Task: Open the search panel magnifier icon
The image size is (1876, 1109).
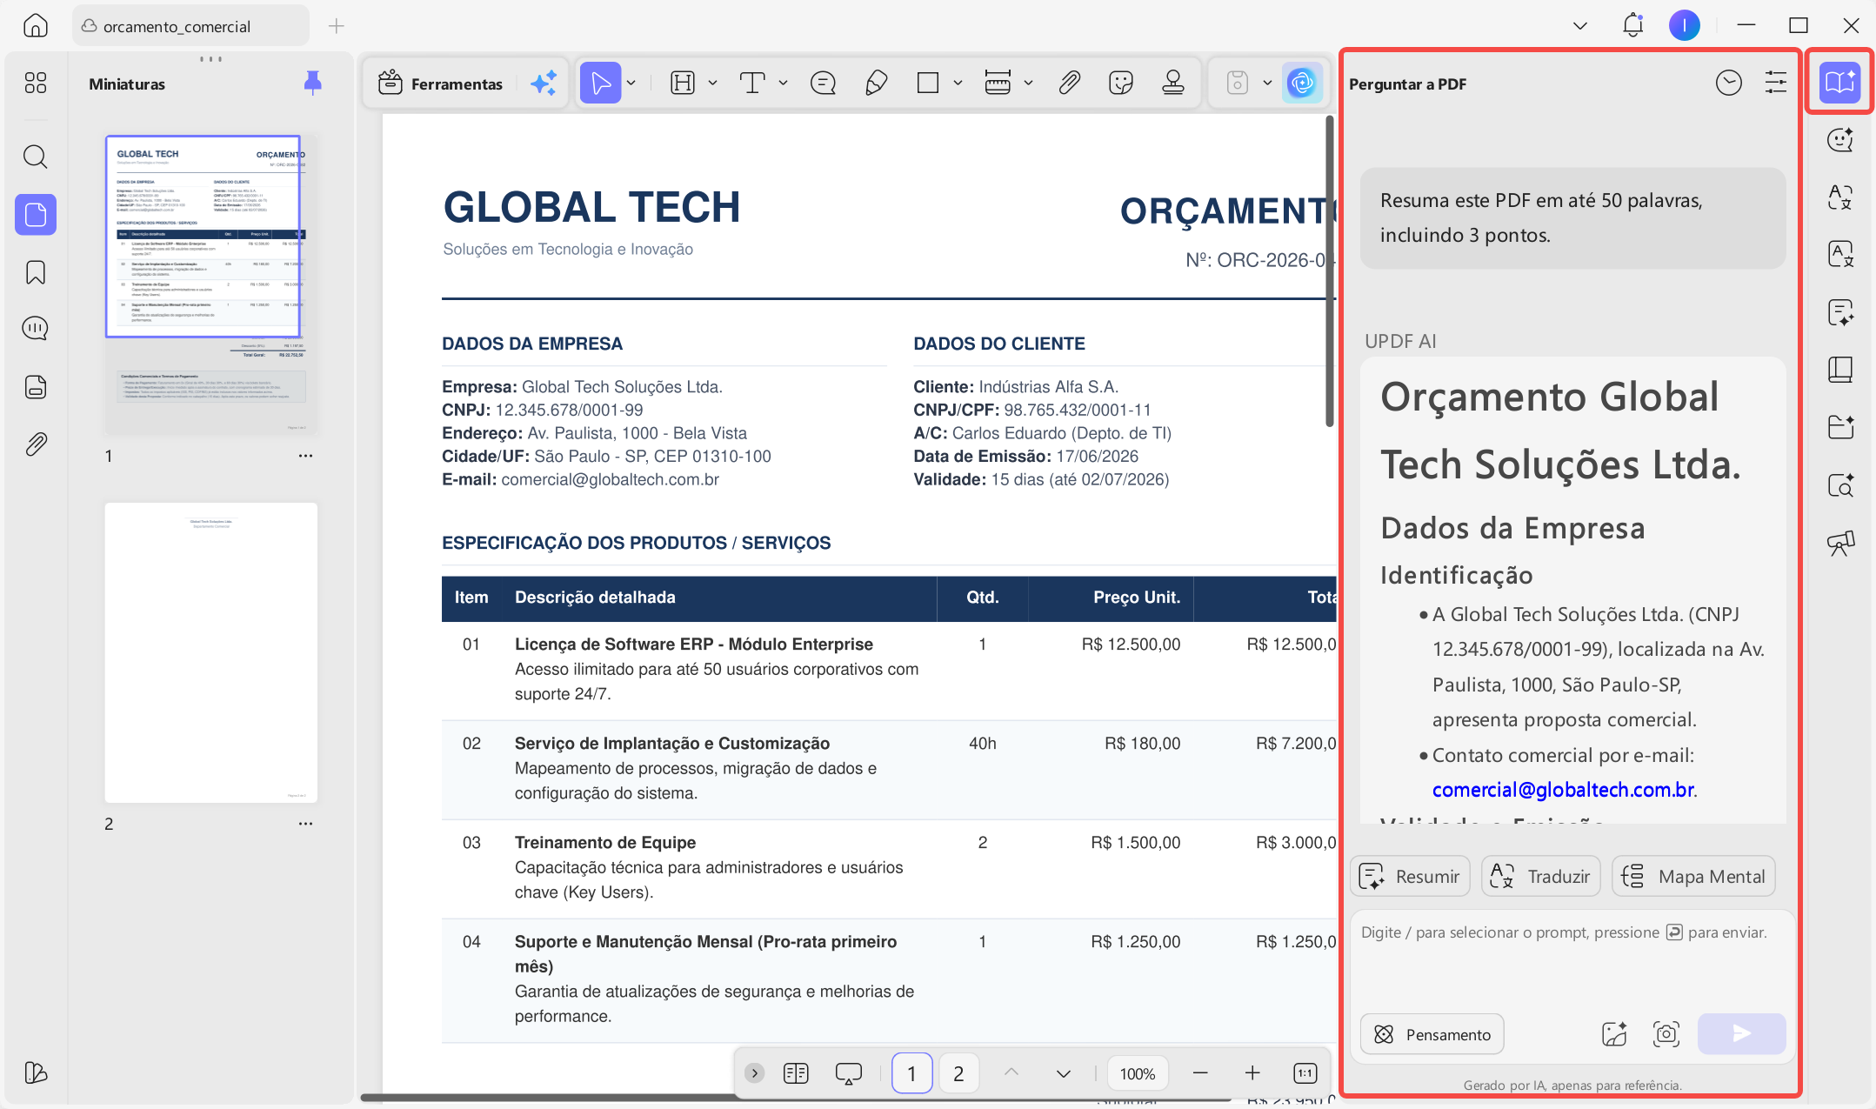Action: [36, 157]
